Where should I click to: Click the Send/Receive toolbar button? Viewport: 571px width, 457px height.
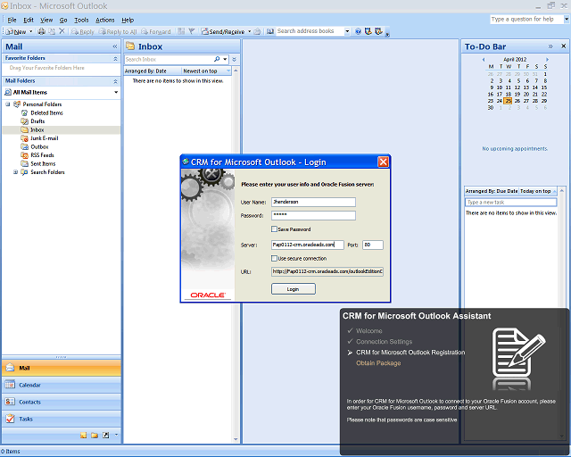(x=223, y=32)
